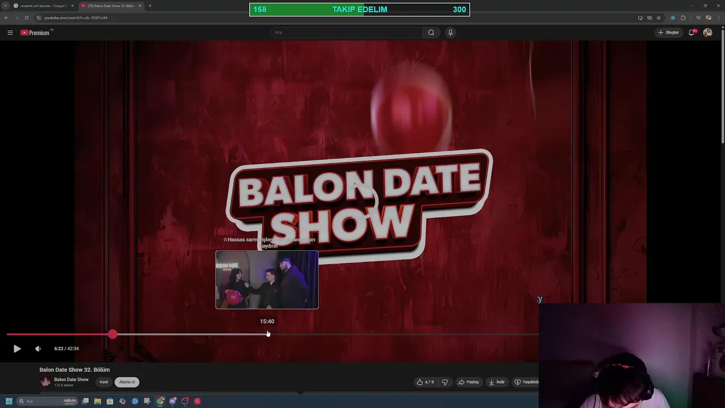Open OBS Studio from the taskbar
Screen dimensions: 725x408
[x=185, y=401]
